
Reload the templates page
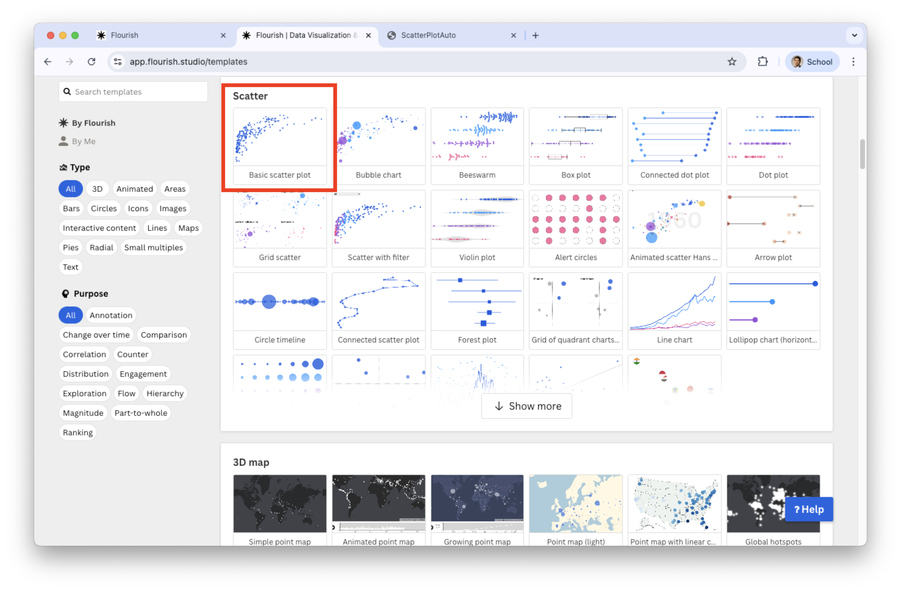click(x=91, y=62)
